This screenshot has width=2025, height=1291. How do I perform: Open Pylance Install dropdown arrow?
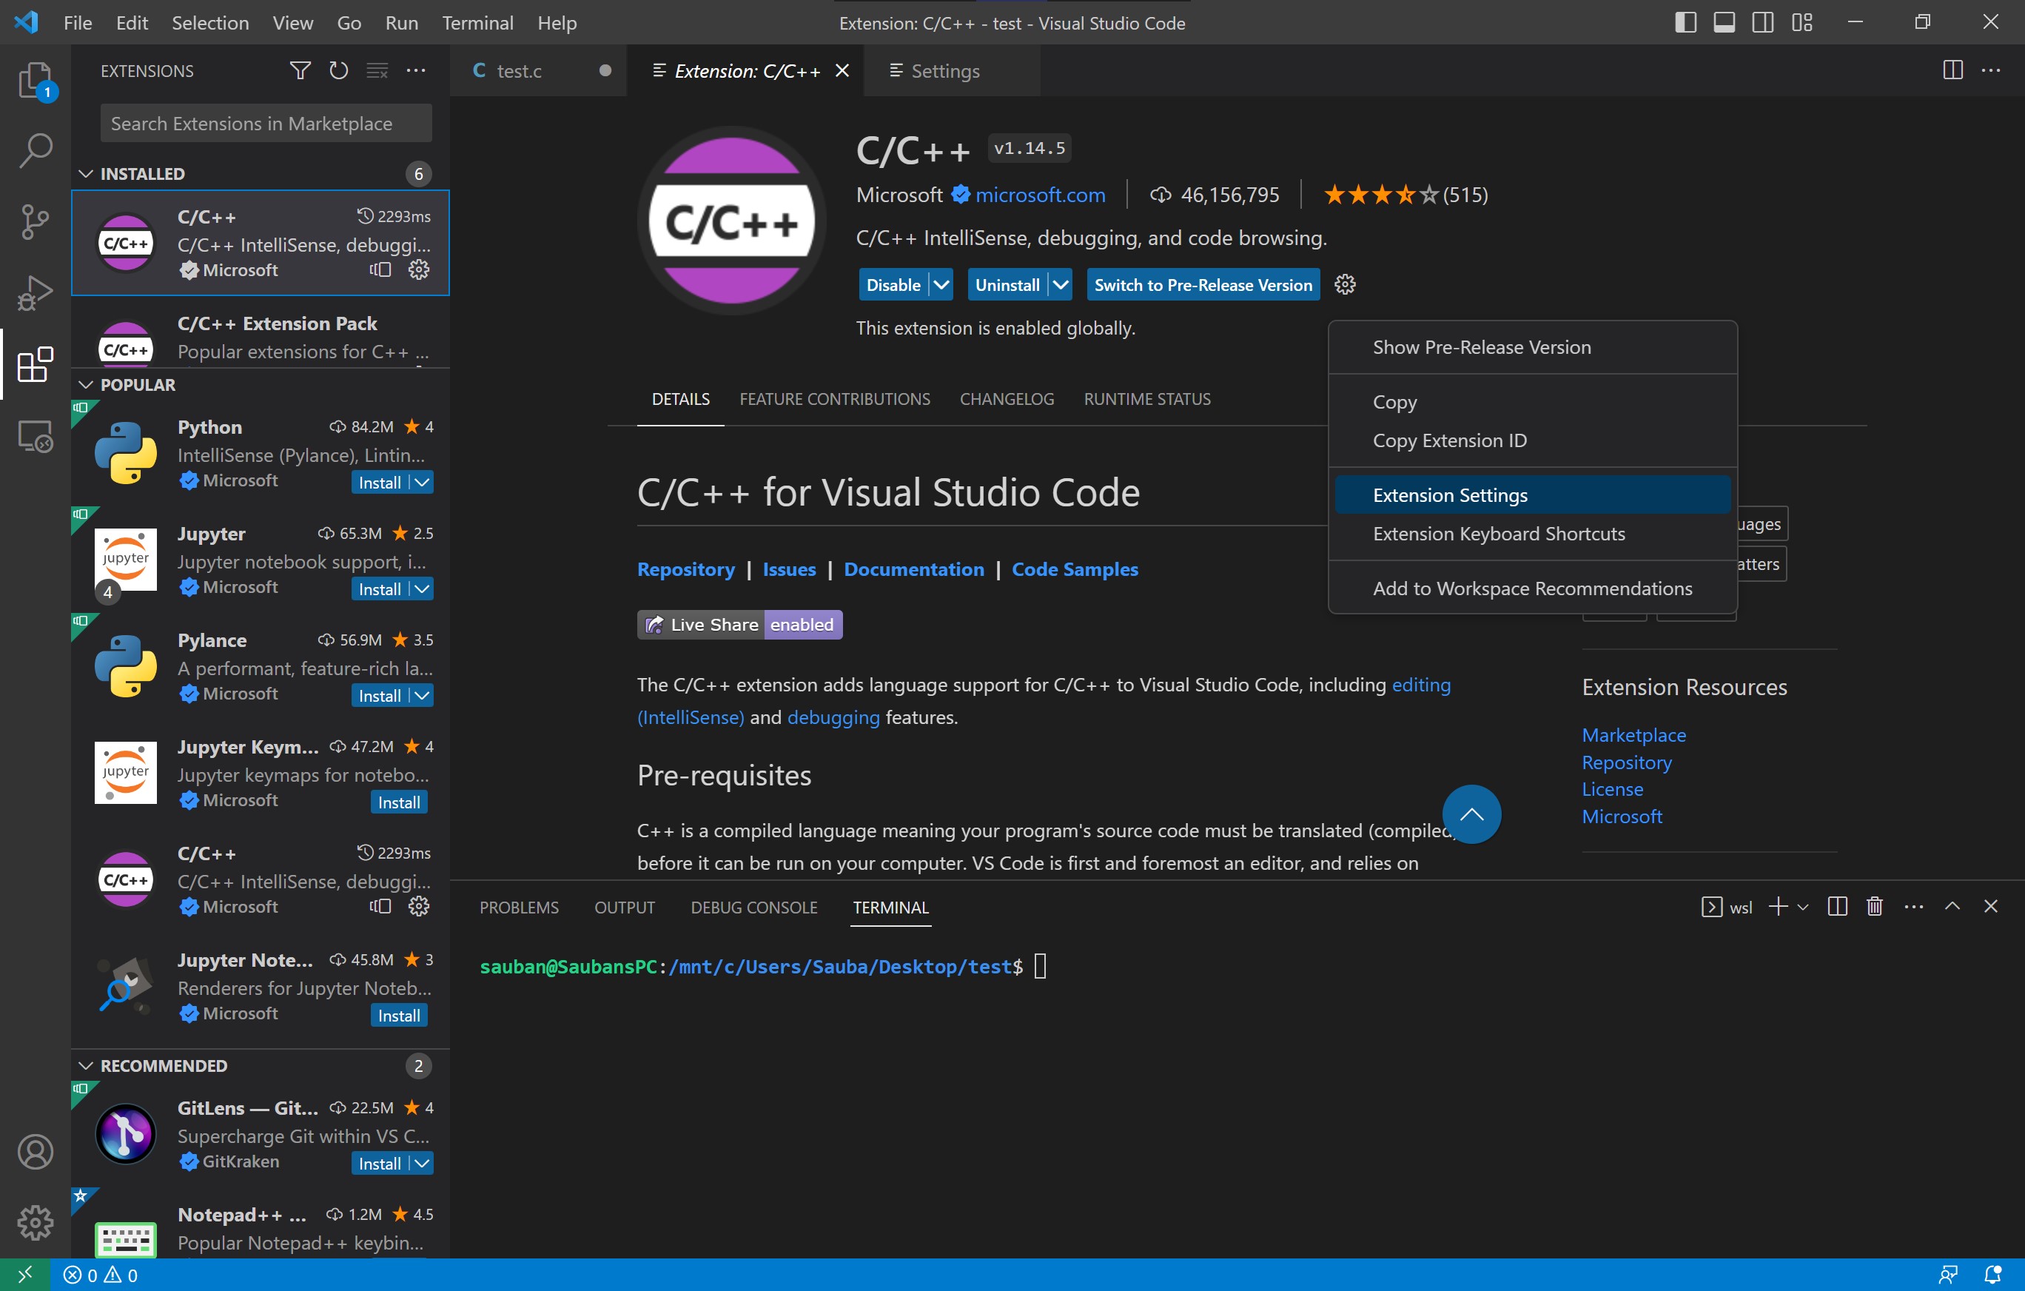422,696
